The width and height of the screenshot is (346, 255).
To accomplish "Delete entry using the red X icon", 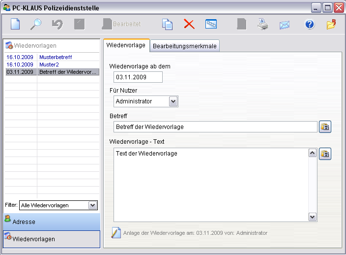I will click(189, 24).
